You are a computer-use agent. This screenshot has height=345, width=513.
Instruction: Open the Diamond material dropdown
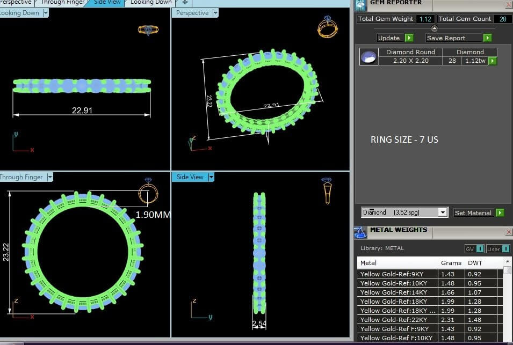point(443,212)
